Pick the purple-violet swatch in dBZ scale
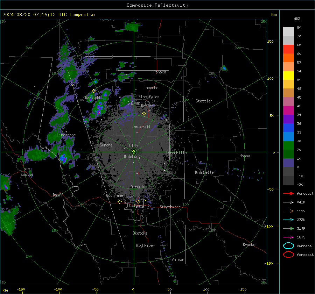315x294 pixels. click(288, 119)
